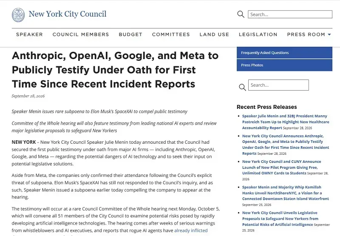Open Frequently Asked Questions
Screen dimensions: 340x236
tap(284, 53)
